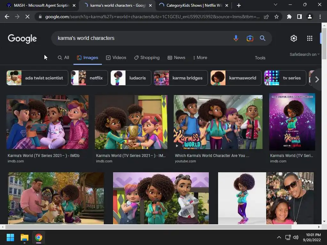
Task: Click the forward navigation arrow
Action: [x=17, y=17]
